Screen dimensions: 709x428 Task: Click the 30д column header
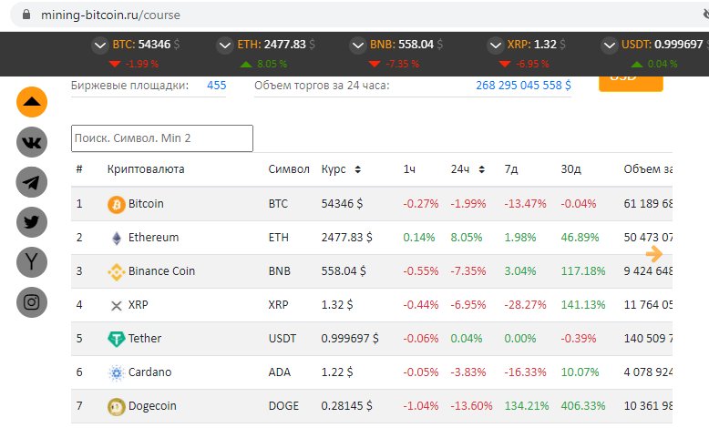[x=570, y=169]
